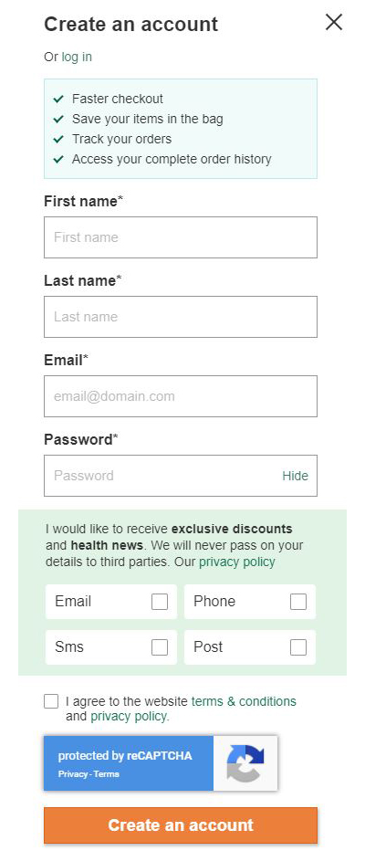Screen dimensions: 365x851
Task: Enable the Post contact checkbox
Action: pyautogui.click(x=298, y=647)
